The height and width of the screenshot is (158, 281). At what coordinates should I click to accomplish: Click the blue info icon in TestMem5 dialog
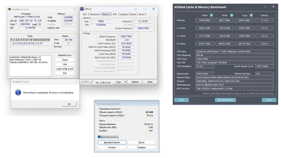[x=18, y=93]
